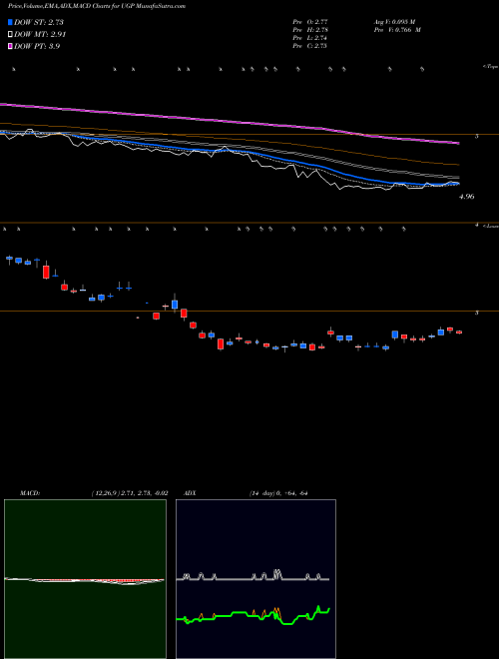The width and height of the screenshot is (499, 659).
Task: Click the magenta long-term EMA line
Action: [229, 121]
